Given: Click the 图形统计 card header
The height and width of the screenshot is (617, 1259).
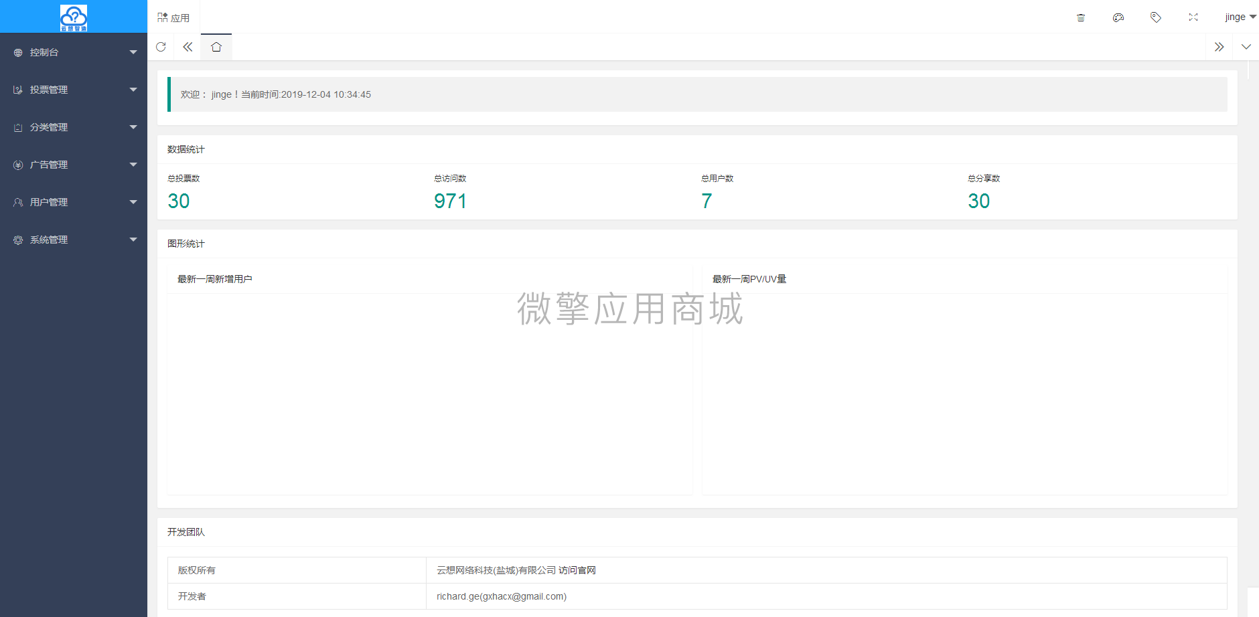Looking at the screenshot, I should pos(697,244).
